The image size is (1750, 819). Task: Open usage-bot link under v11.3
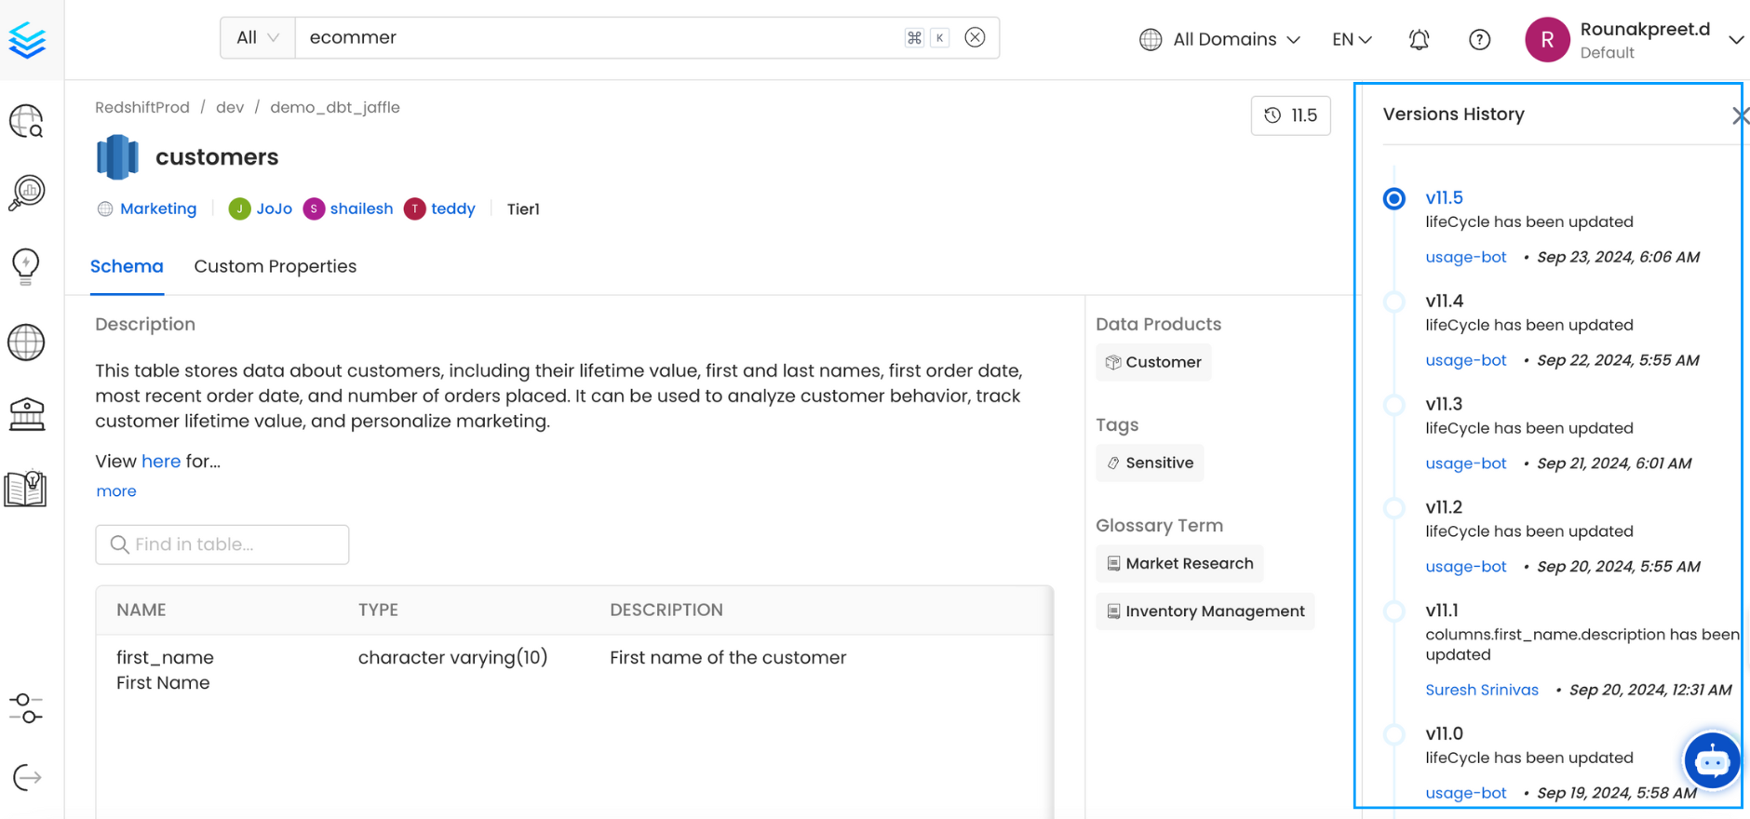(x=1466, y=463)
